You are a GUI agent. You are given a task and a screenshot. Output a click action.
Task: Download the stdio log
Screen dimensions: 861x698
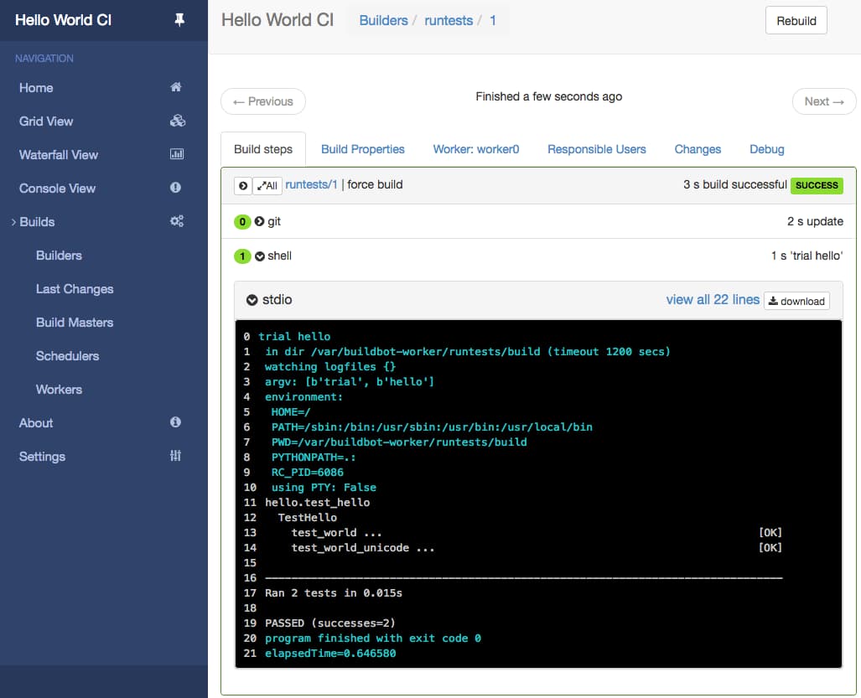point(796,302)
